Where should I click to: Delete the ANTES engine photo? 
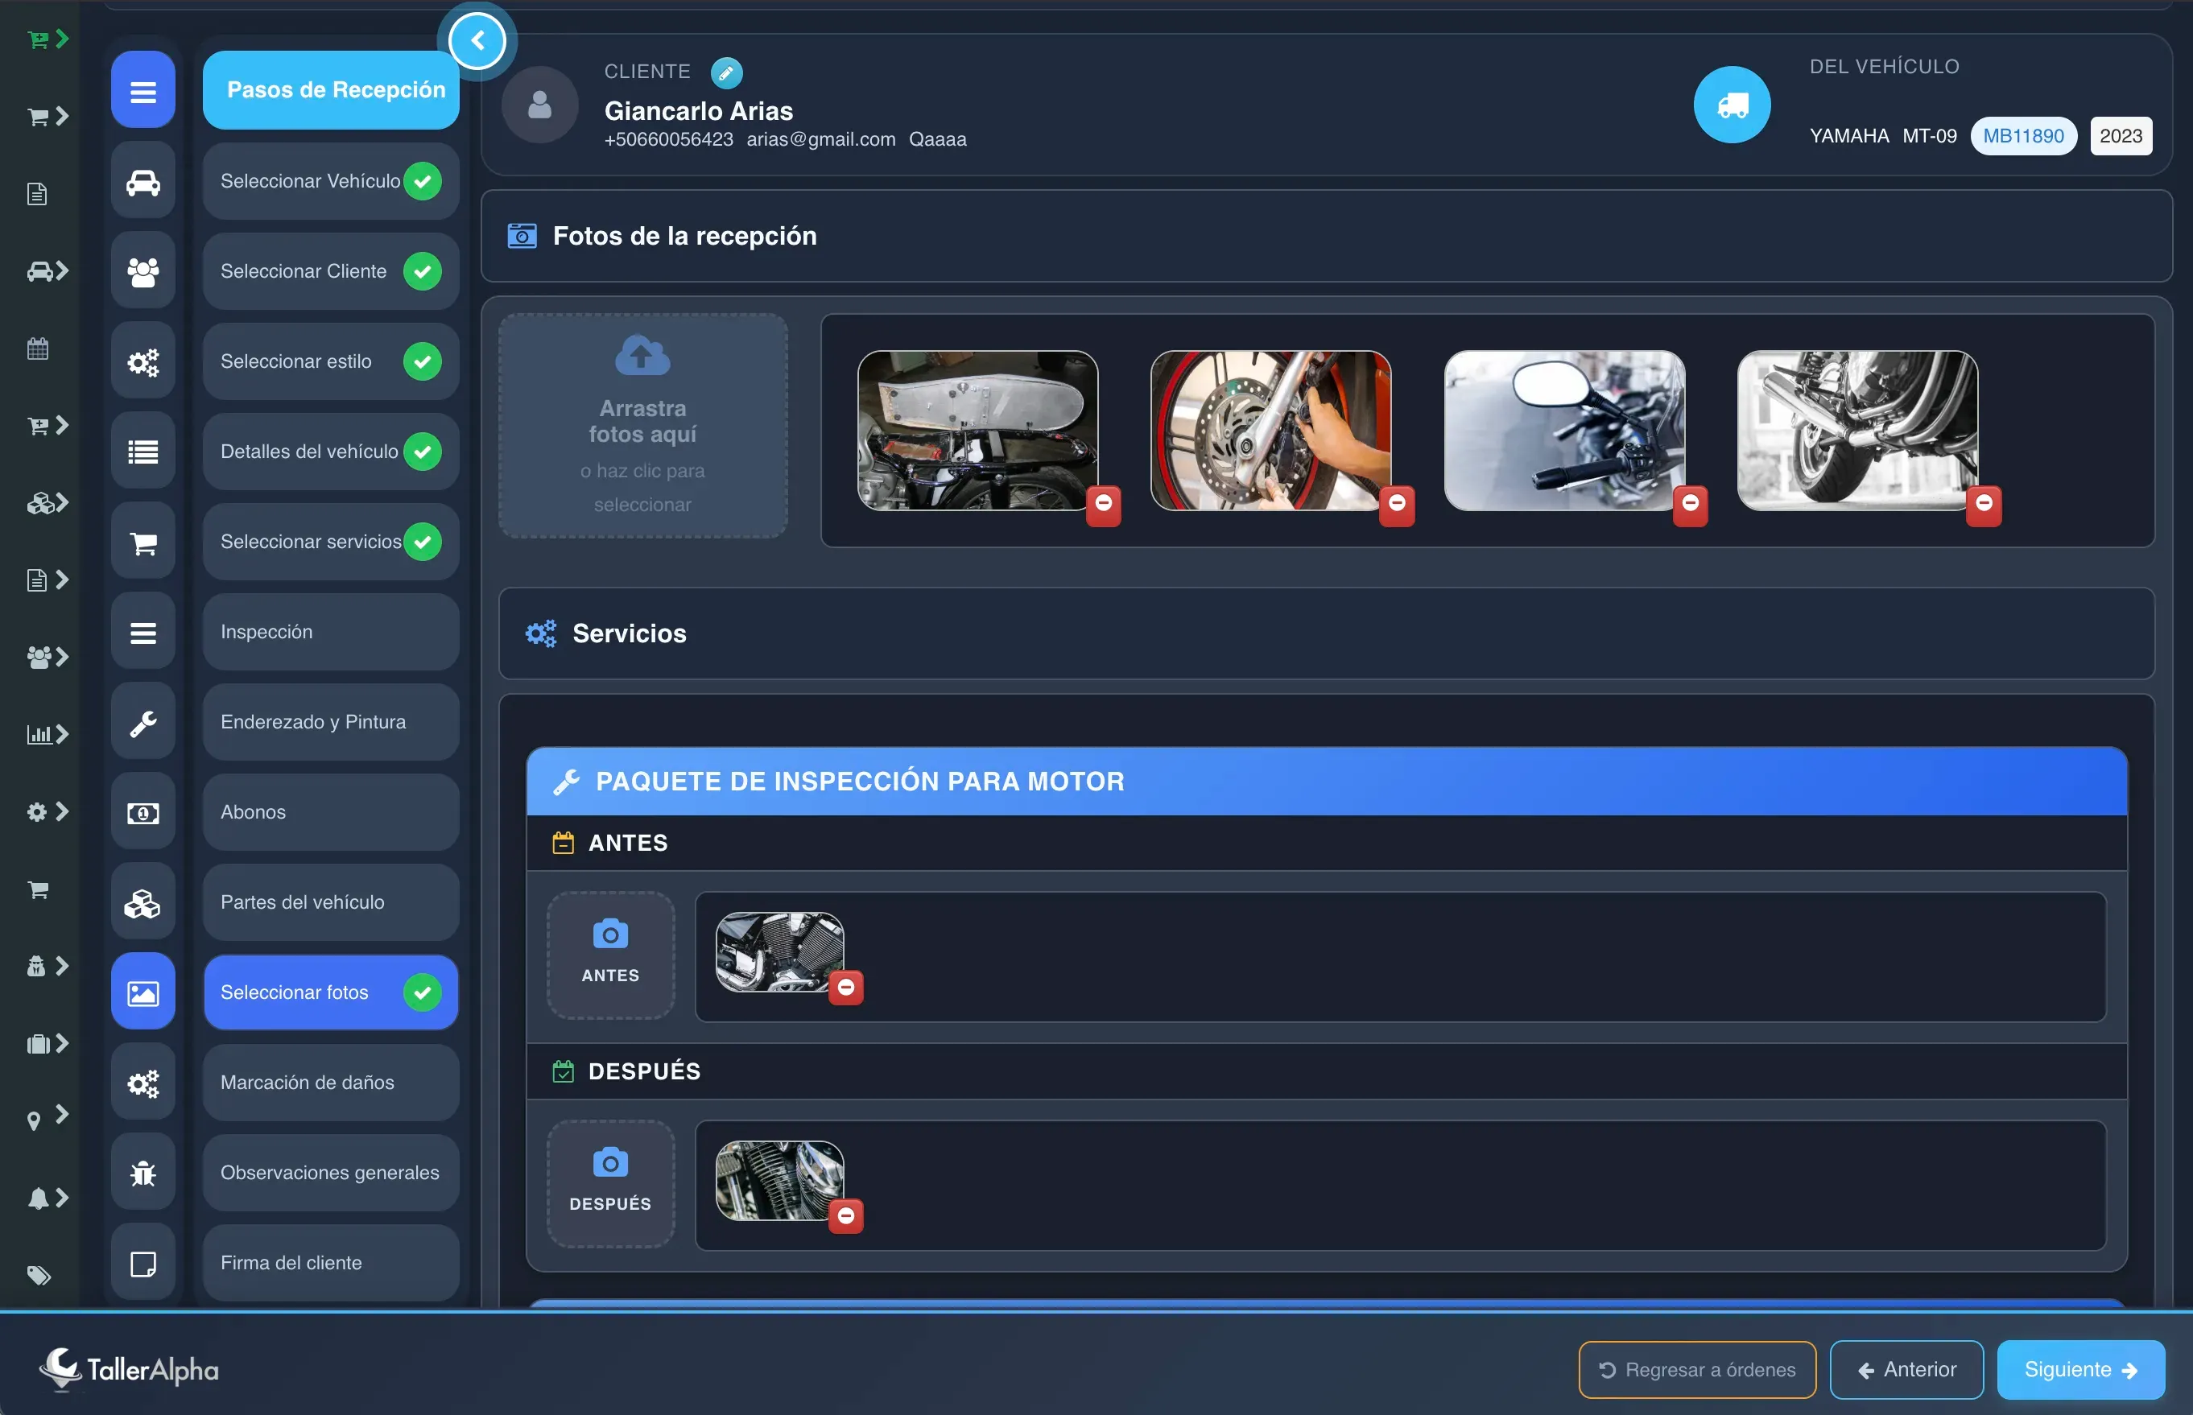click(845, 987)
